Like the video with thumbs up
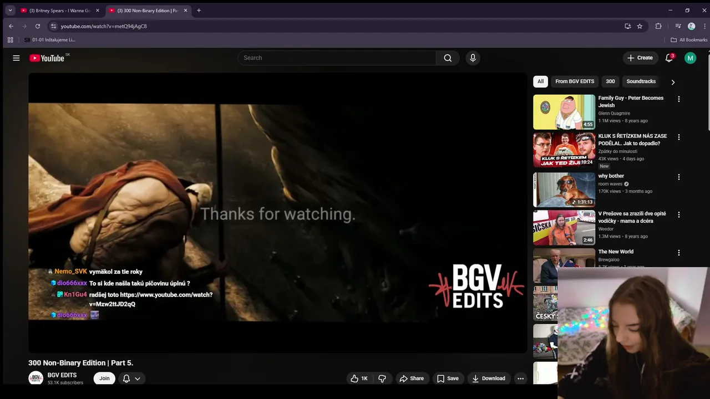This screenshot has width=710, height=399. coord(359,378)
